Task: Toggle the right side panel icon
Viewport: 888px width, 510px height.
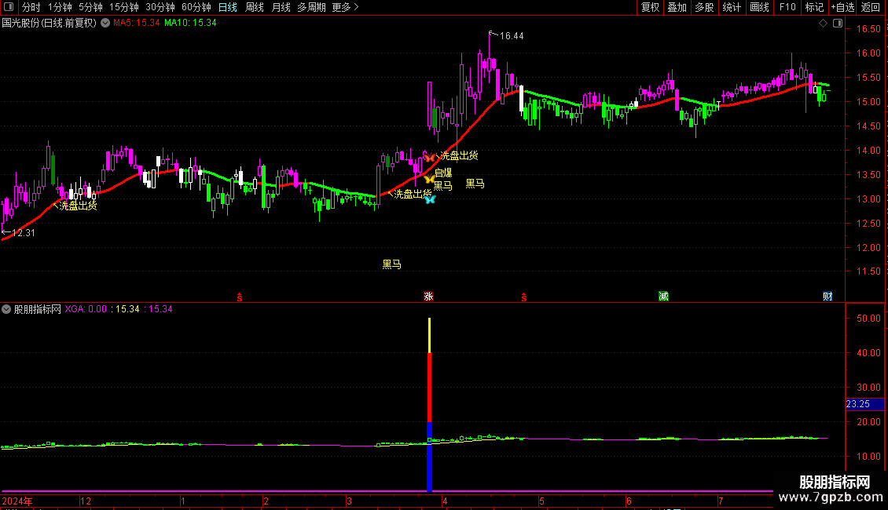Action: tap(838, 24)
